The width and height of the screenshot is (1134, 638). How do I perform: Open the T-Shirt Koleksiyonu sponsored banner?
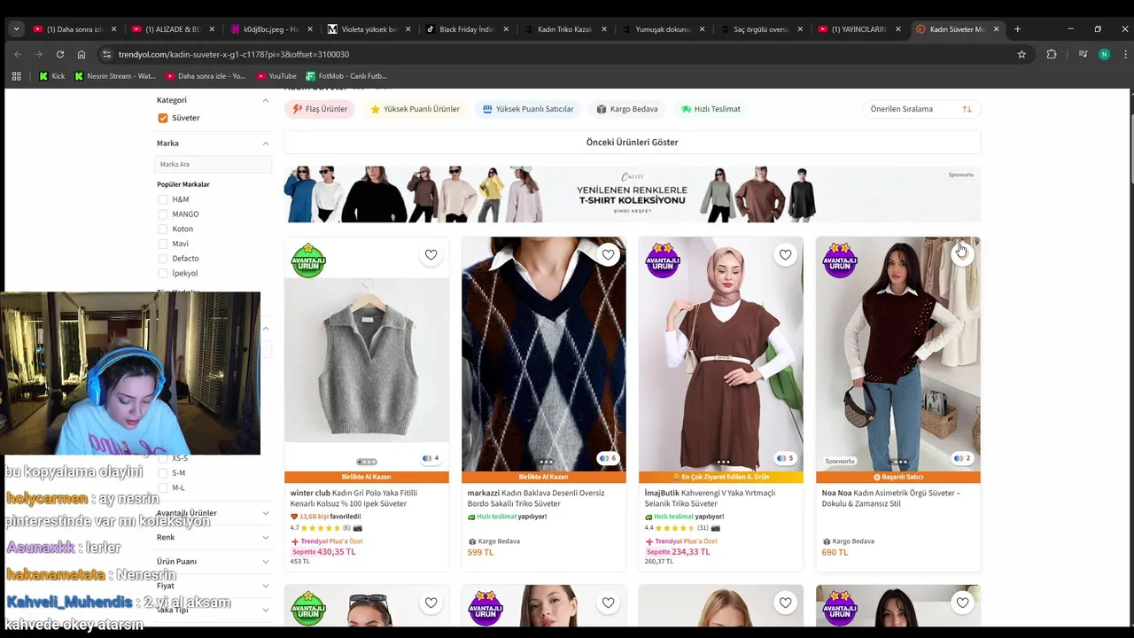(x=633, y=194)
